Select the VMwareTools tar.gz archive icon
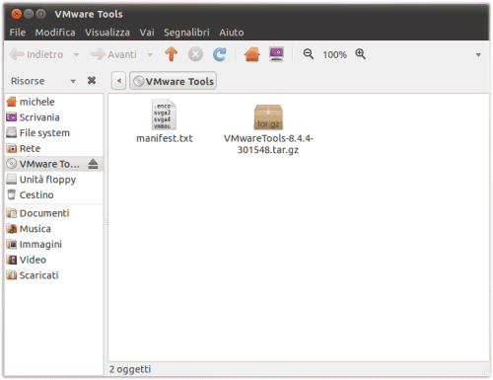The width and height of the screenshot is (493, 380). point(268,116)
